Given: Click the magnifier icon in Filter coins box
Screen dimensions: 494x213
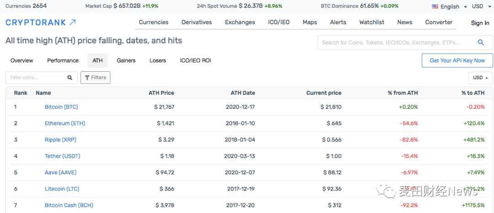Looking at the screenshot, I should coord(70,78).
